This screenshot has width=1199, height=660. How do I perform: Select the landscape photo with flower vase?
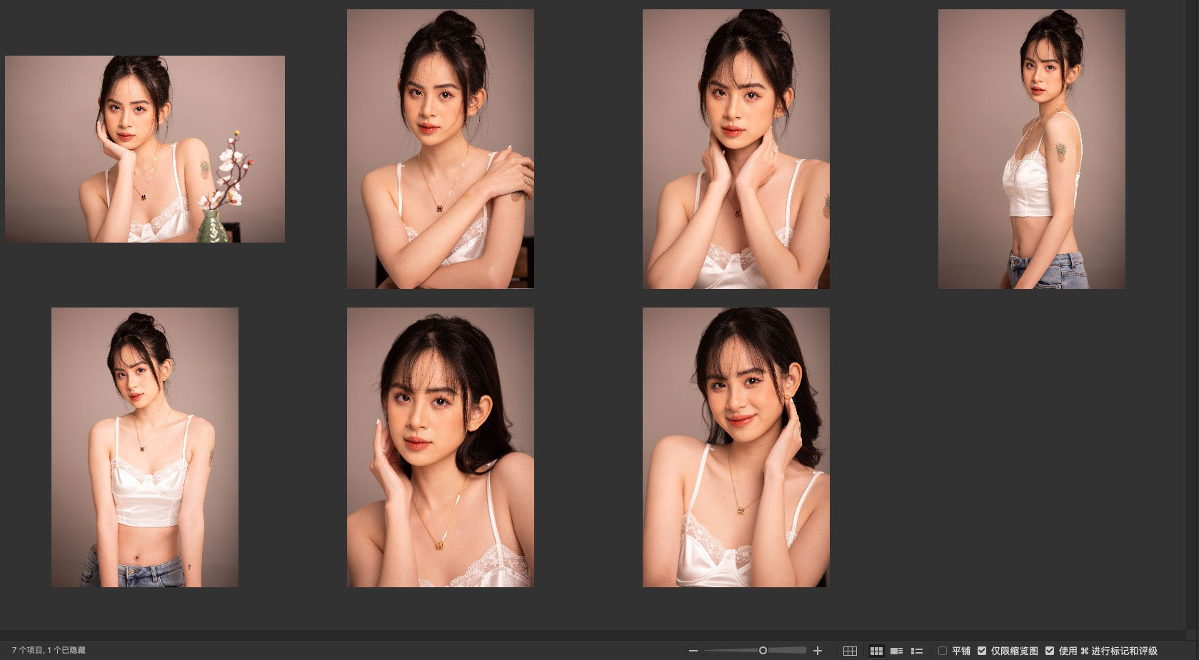point(145,149)
